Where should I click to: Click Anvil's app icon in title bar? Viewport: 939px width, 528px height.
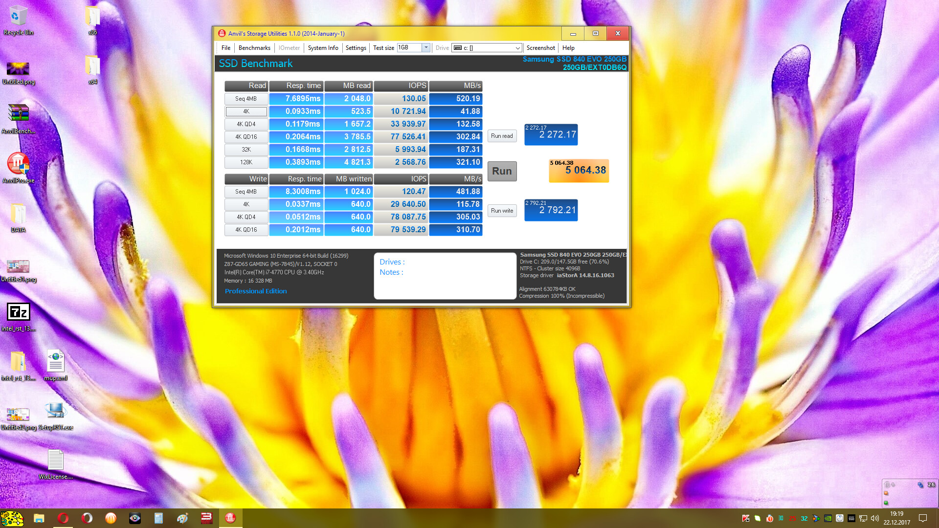pyautogui.click(x=222, y=33)
